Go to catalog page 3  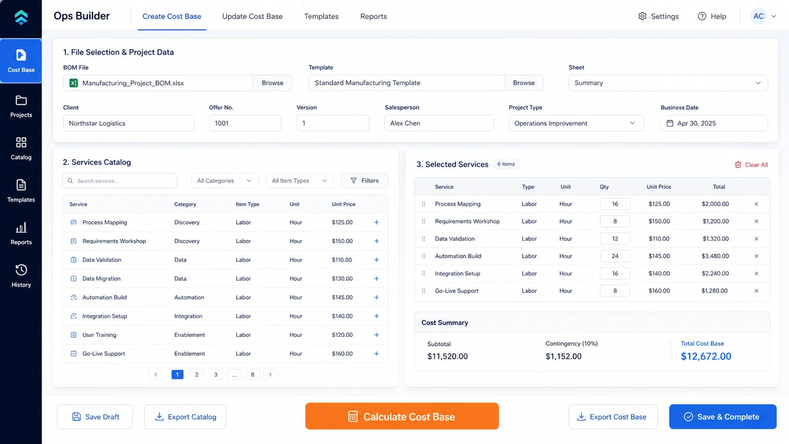point(216,375)
